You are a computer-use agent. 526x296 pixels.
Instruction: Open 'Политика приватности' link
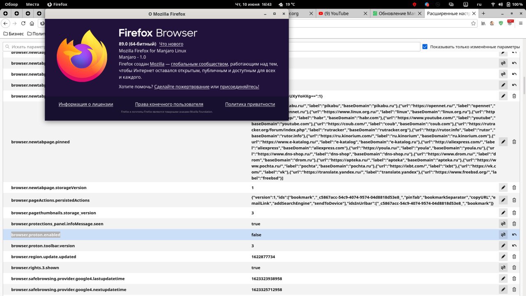(x=250, y=104)
